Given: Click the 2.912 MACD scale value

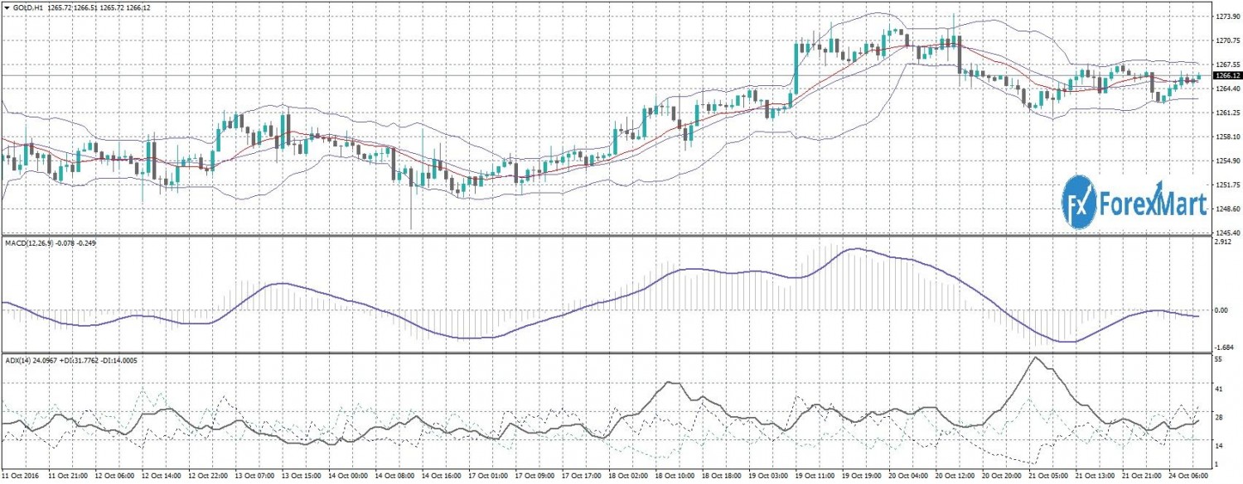Looking at the screenshot, I should (1224, 242).
